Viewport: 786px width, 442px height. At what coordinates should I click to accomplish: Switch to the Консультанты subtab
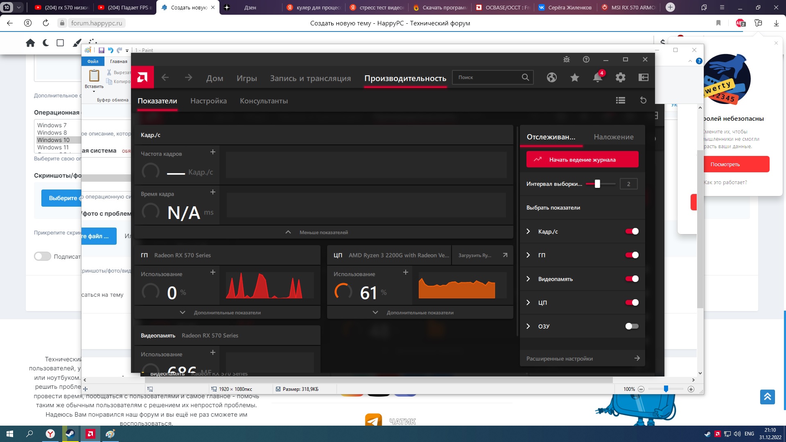point(264,101)
